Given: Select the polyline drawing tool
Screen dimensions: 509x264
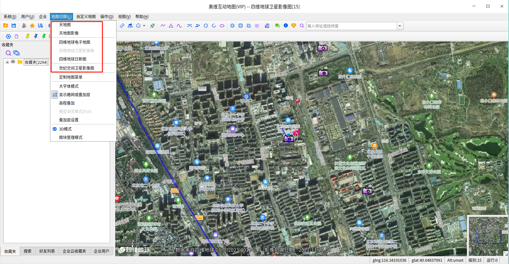Looking at the screenshot, I should click(x=163, y=26).
